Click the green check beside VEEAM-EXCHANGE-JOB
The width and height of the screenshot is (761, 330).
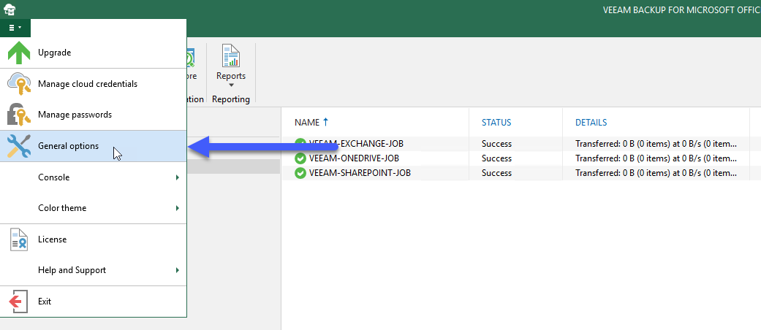(x=300, y=144)
